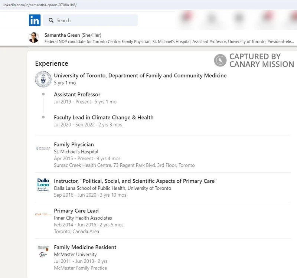Click the McMaster University employer text
This screenshot has height=278, width=297.
75,255
